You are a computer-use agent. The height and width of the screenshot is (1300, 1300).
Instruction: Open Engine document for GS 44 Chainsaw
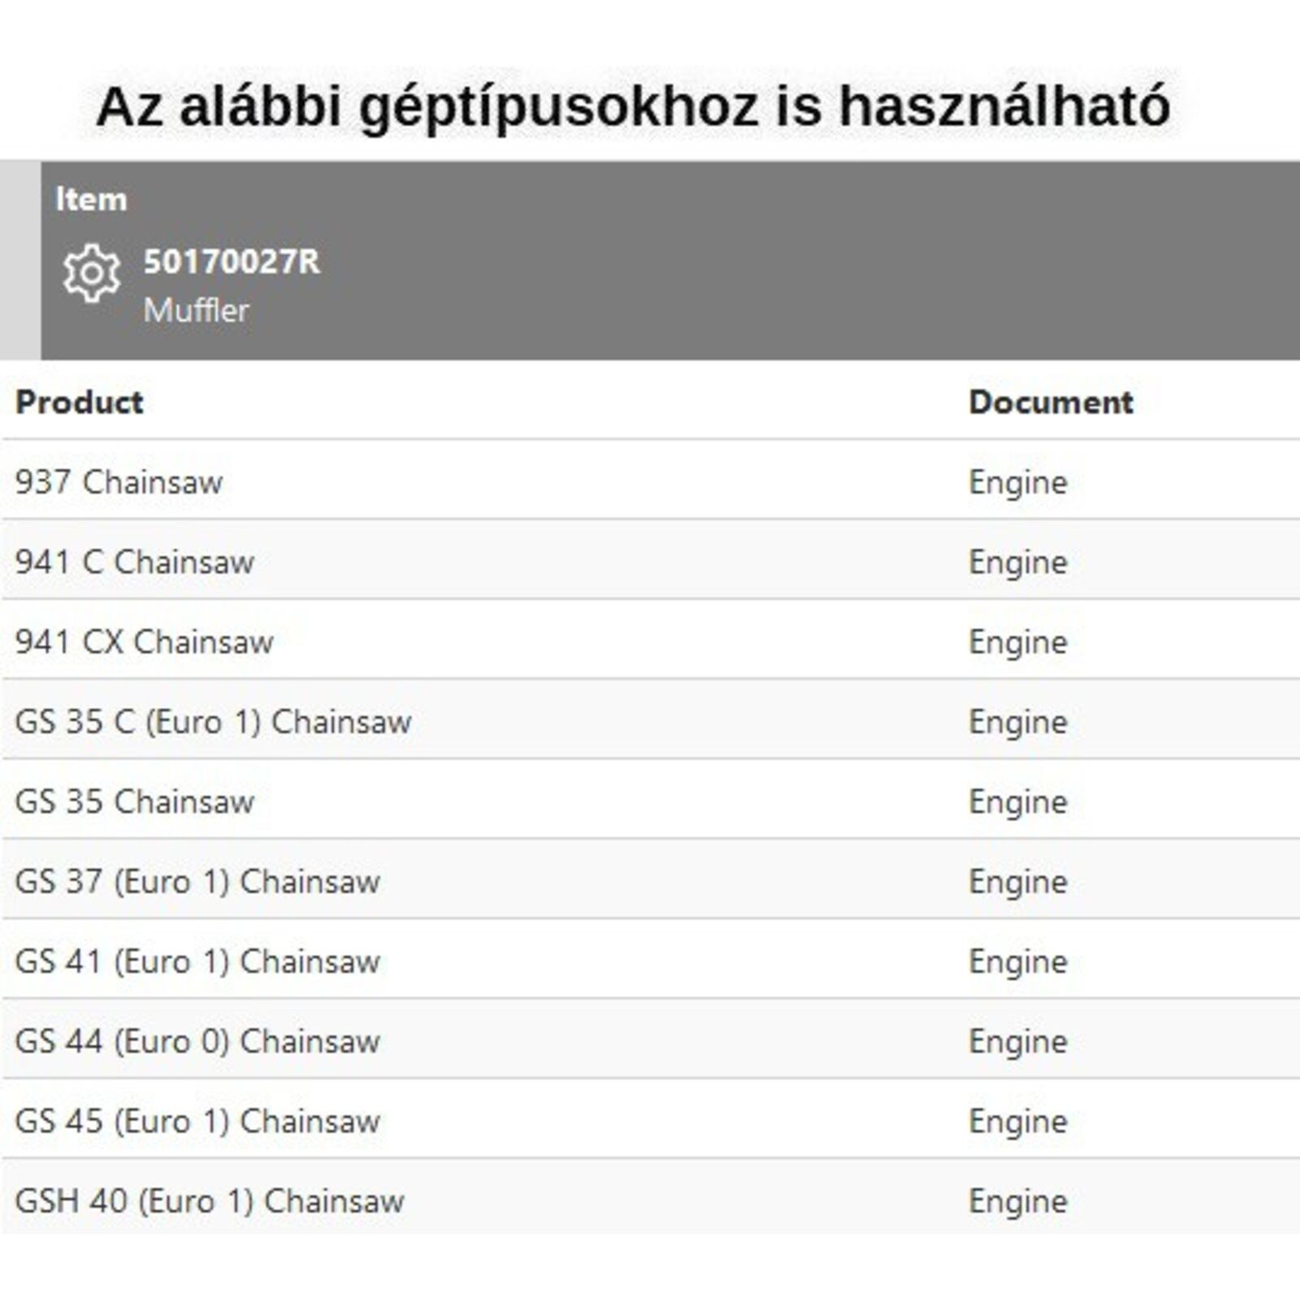[1018, 1041]
